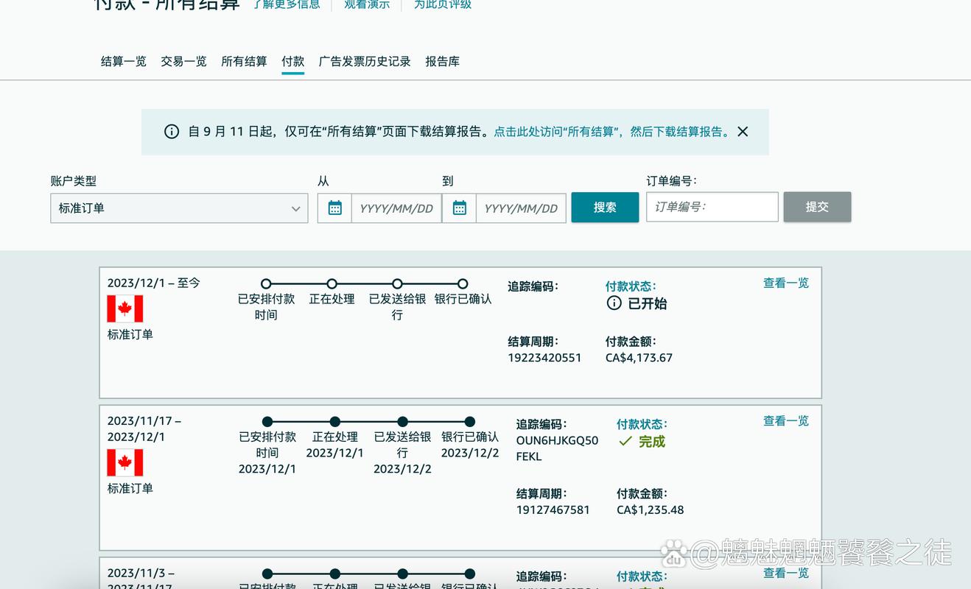Image resolution: width=971 pixels, height=589 pixels.
Task: Switch to the 交易一览 tab
Action: click(183, 62)
